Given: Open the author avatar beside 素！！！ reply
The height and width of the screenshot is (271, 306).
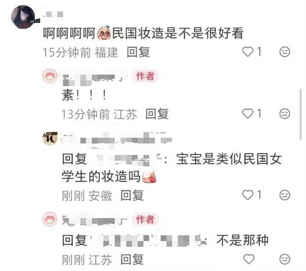Looking at the screenshot, I should click(x=50, y=76).
